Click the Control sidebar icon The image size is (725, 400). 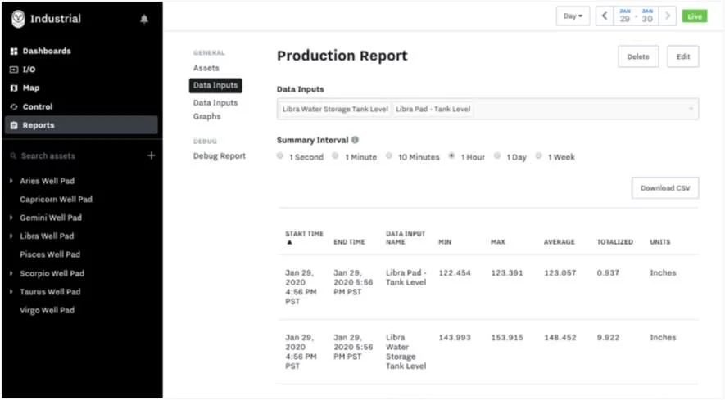click(x=14, y=106)
